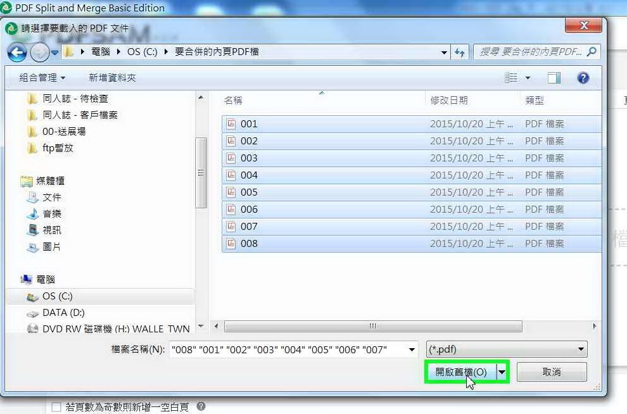Click the arrow next to 開啟舊檔 button
This screenshot has width=627, height=414.
[x=502, y=372]
